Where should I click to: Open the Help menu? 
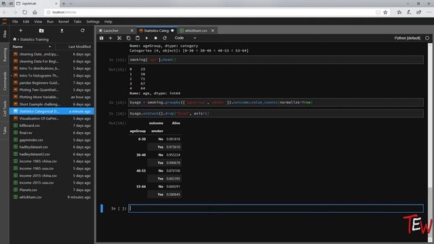coord(108,22)
